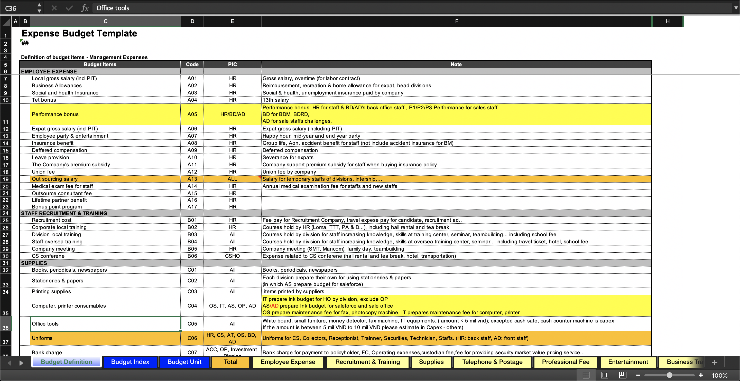Open the Supplies sheet tab
This screenshot has height=381, width=740.
point(431,362)
